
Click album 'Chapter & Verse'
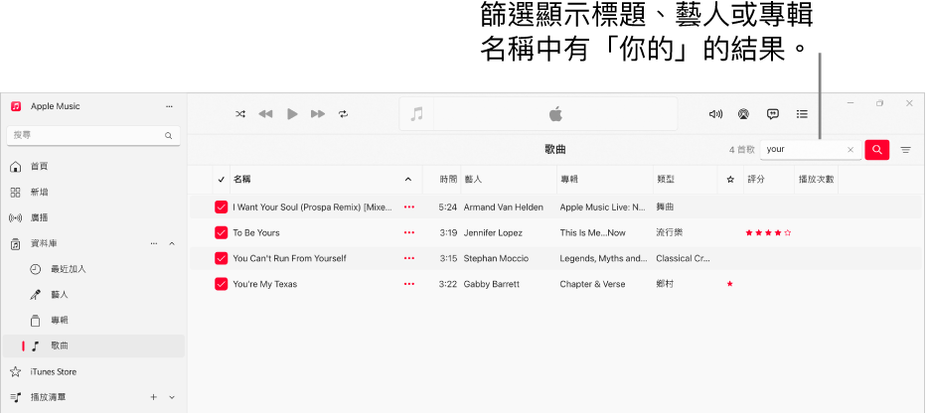click(x=592, y=284)
